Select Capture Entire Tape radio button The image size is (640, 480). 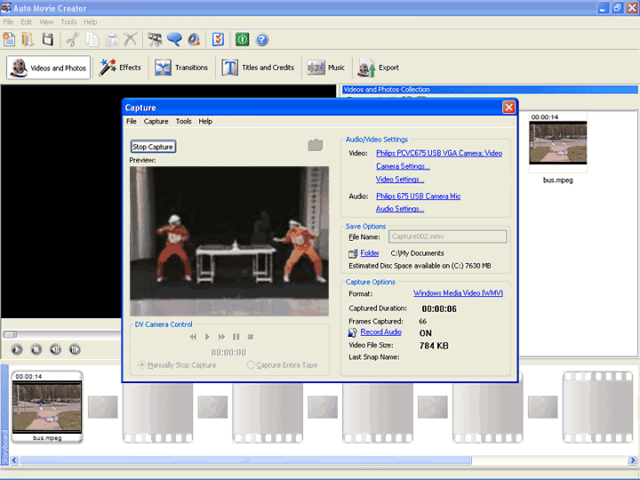coord(252,364)
